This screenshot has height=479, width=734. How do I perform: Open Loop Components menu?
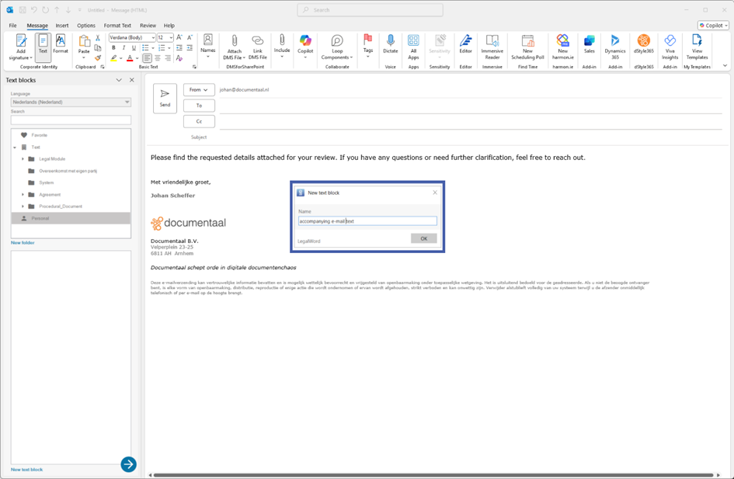[x=337, y=47]
